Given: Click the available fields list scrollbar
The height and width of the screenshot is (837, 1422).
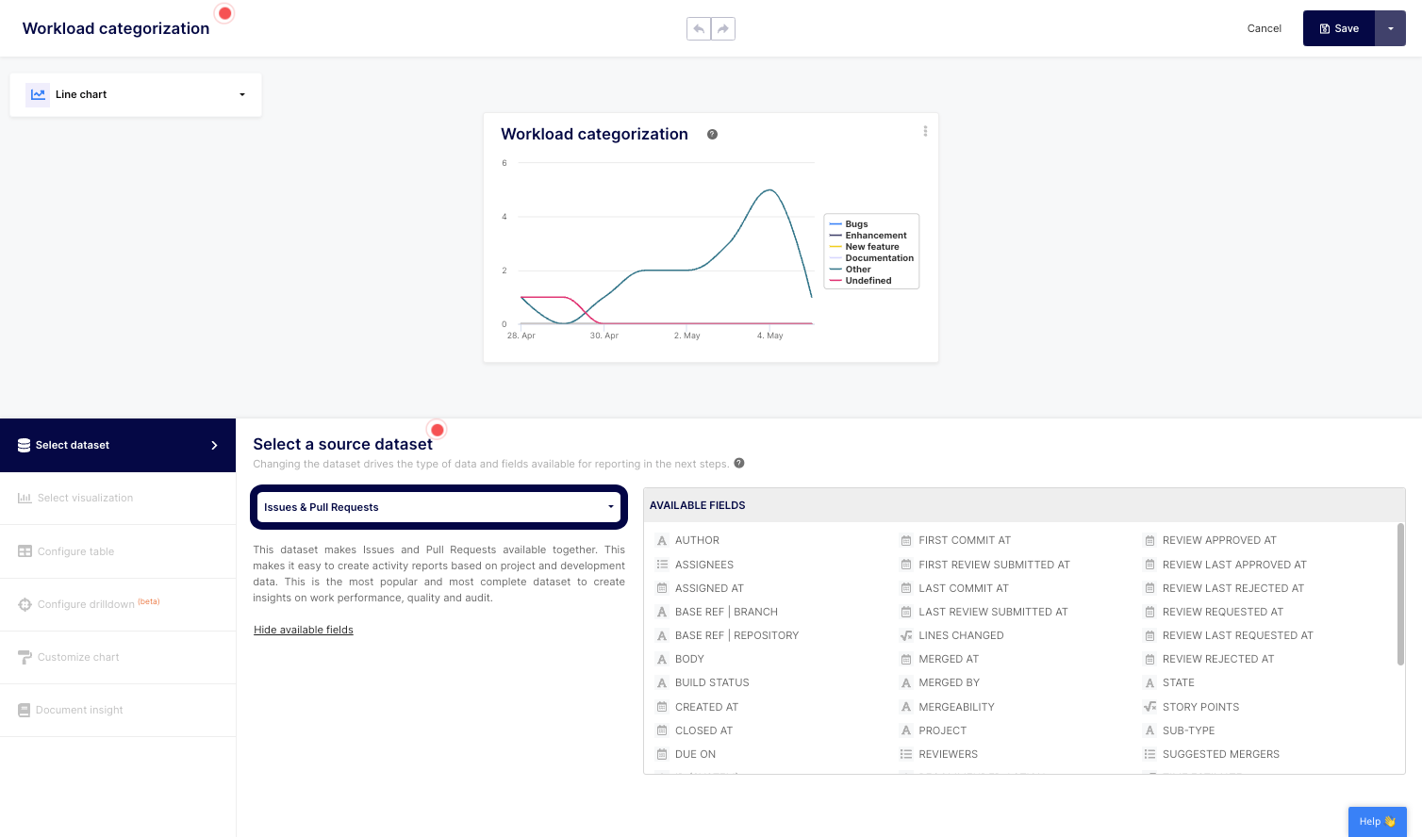Looking at the screenshot, I should coord(1400,594).
